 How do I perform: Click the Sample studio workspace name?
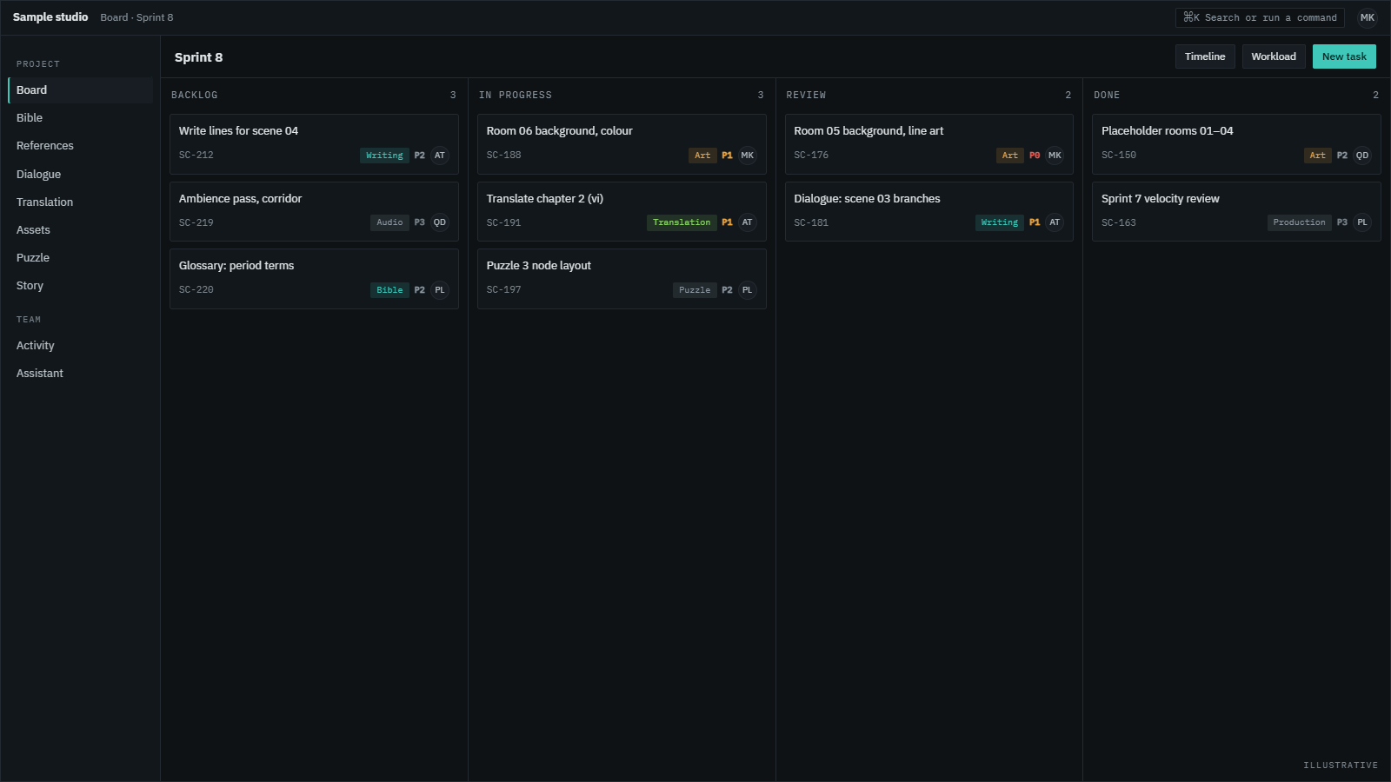[50, 17]
